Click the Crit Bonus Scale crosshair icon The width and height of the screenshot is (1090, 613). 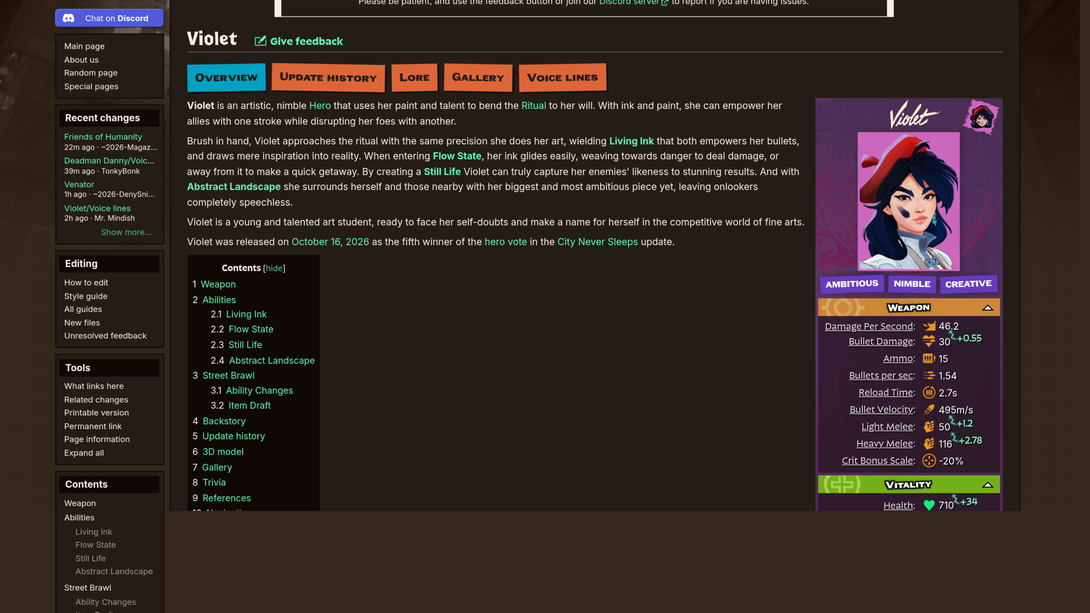coord(929,461)
